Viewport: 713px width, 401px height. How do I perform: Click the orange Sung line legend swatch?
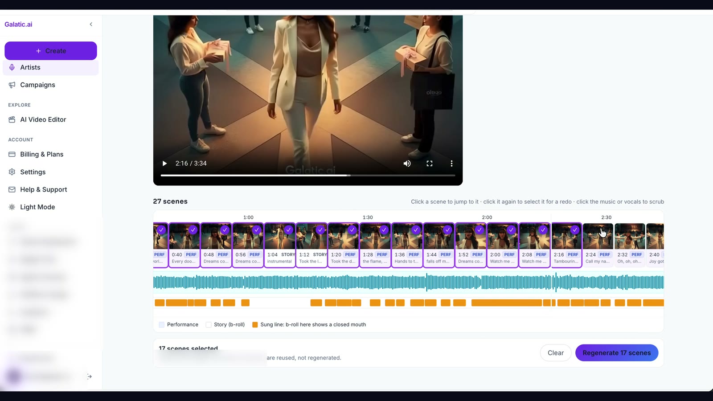click(255, 325)
